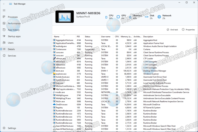Click the back arrow in title bar
Image resolution: width=198 pixels, height=132 pixels.
click(4, 4)
